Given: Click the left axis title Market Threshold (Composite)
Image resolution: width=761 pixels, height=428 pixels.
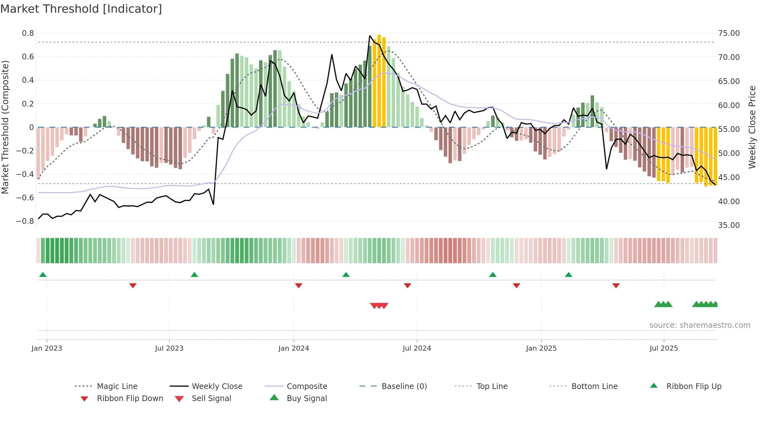Looking at the screenshot, I should (x=5, y=127).
